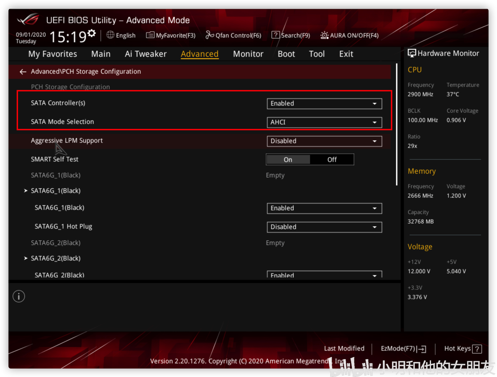This screenshot has height=377, width=497.
Task: Click memory capacity value 32768 MB
Action: coord(421,222)
